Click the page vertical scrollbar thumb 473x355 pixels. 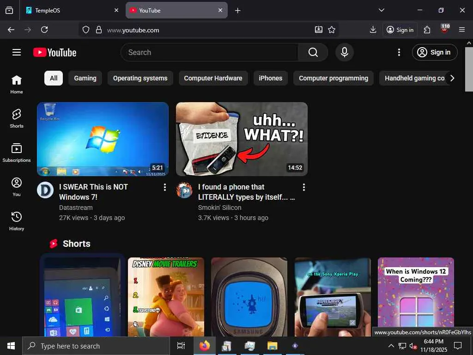469,69
